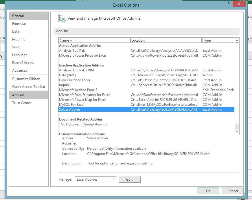Click the add-ins list vertical scrollbar thumb
Image resolution: width=252 pixels, height=200 pixels.
(x=237, y=83)
